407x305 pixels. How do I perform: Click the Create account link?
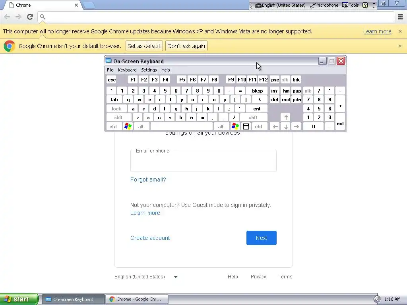[x=150, y=238]
